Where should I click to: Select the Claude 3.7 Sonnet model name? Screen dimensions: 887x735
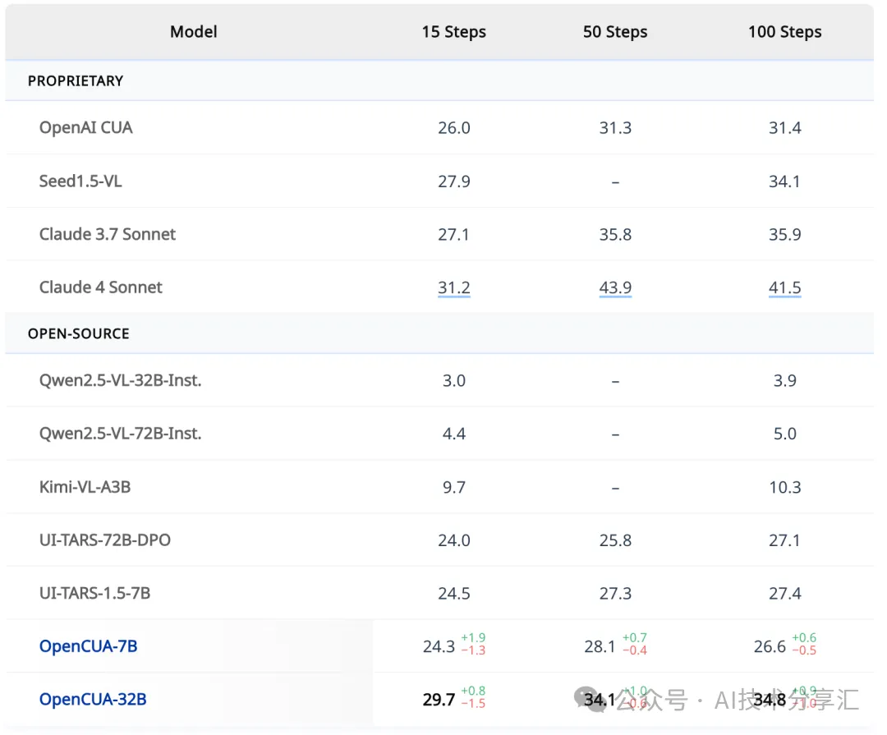pos(108,234)
